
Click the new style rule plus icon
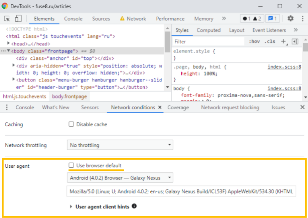coord(283,41)
